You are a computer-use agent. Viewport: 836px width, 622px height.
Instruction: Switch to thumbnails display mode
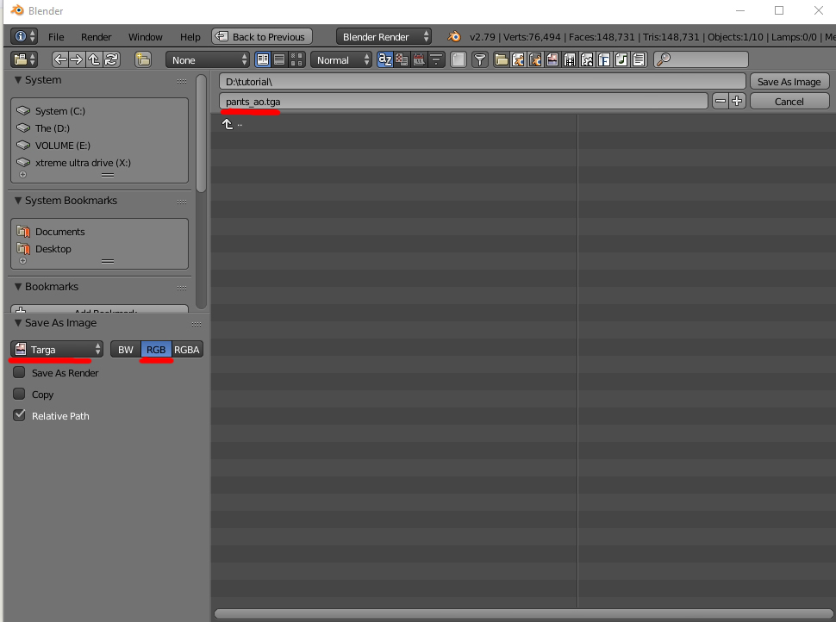(x=296, y=59)
